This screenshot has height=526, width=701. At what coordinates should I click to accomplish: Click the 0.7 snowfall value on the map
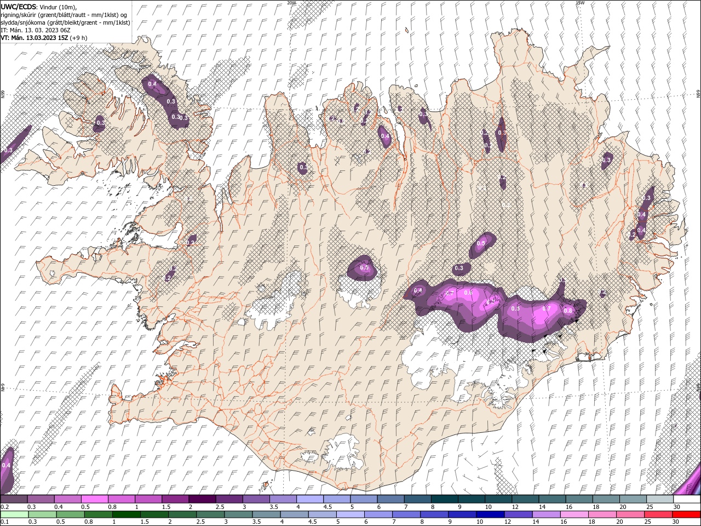546,308
